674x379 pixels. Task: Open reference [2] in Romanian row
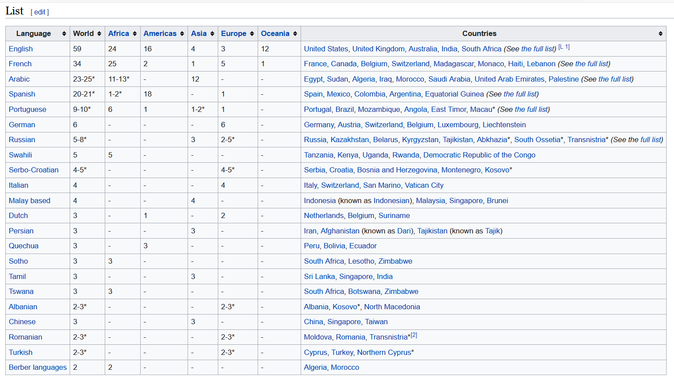click(414, 335)
